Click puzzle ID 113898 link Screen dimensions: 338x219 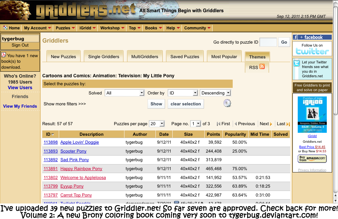[51, 142]
